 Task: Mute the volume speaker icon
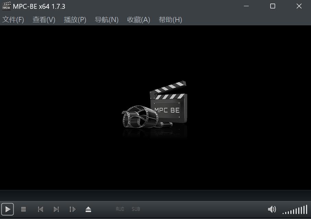[x=272, y=209]
